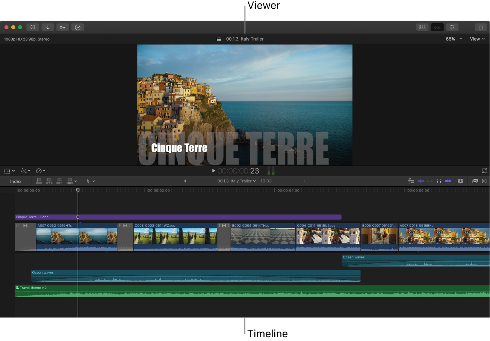Show the Inspector with the top-right icon

click(x=452, y=27)
